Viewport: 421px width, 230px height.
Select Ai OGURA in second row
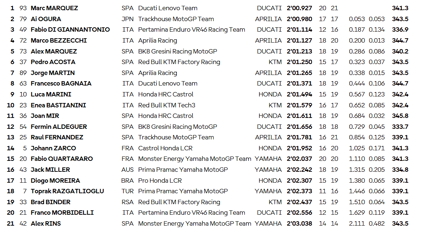[x=46, y=19]
